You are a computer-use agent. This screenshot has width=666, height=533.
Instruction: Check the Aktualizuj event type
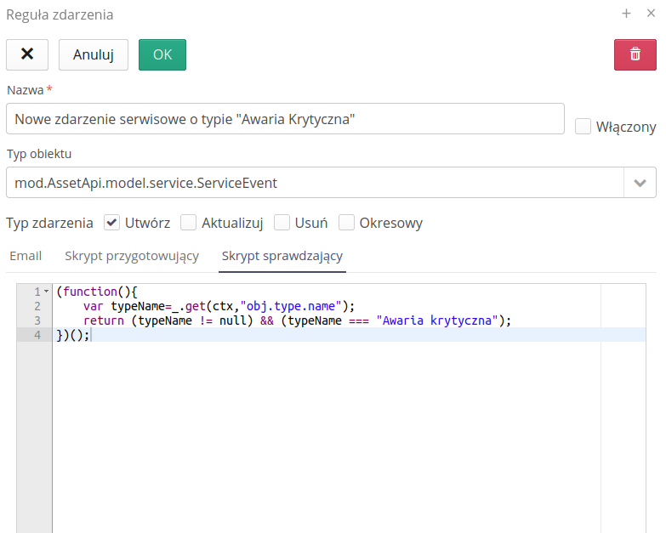click(188, 223)
